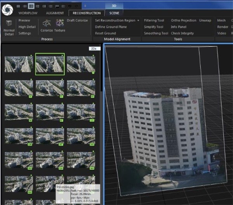This screenshot has width=233, height=205.
Task: Switch to the WORKFLOW tab
Action: click(28, 13)
